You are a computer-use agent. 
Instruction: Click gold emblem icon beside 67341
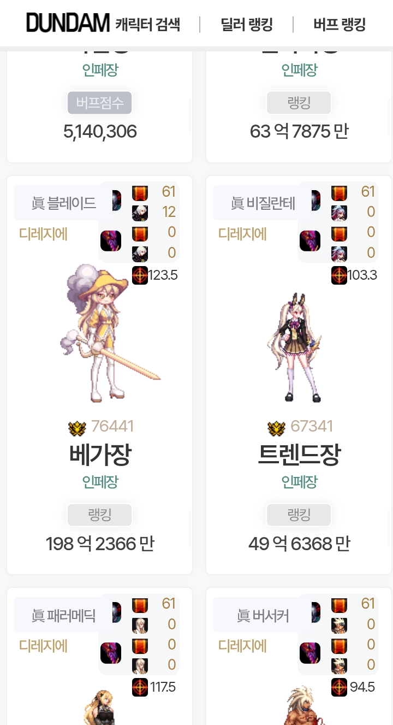point(277,428)
